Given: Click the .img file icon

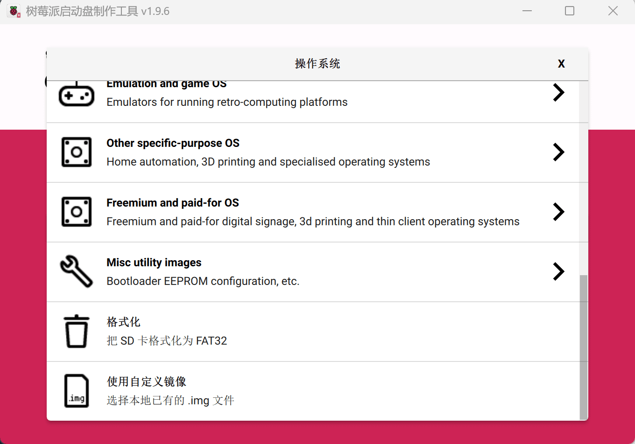Looking at the screenshot, I should tap(76, 391).
